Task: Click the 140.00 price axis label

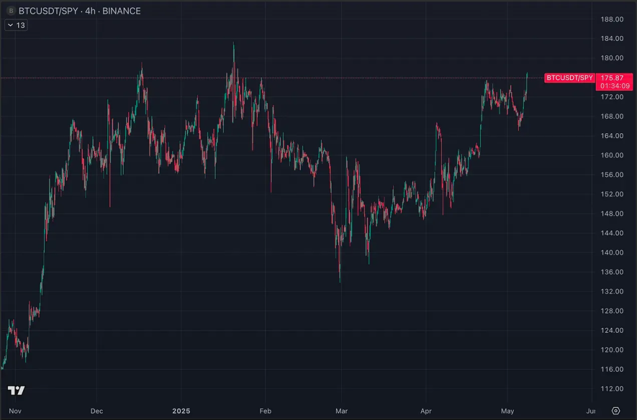Action: point(612,252)
